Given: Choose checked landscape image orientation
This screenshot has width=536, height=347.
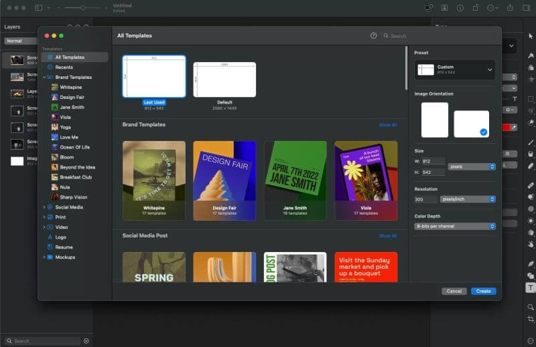Looking at the screenshot, I should tap(472, 124).
